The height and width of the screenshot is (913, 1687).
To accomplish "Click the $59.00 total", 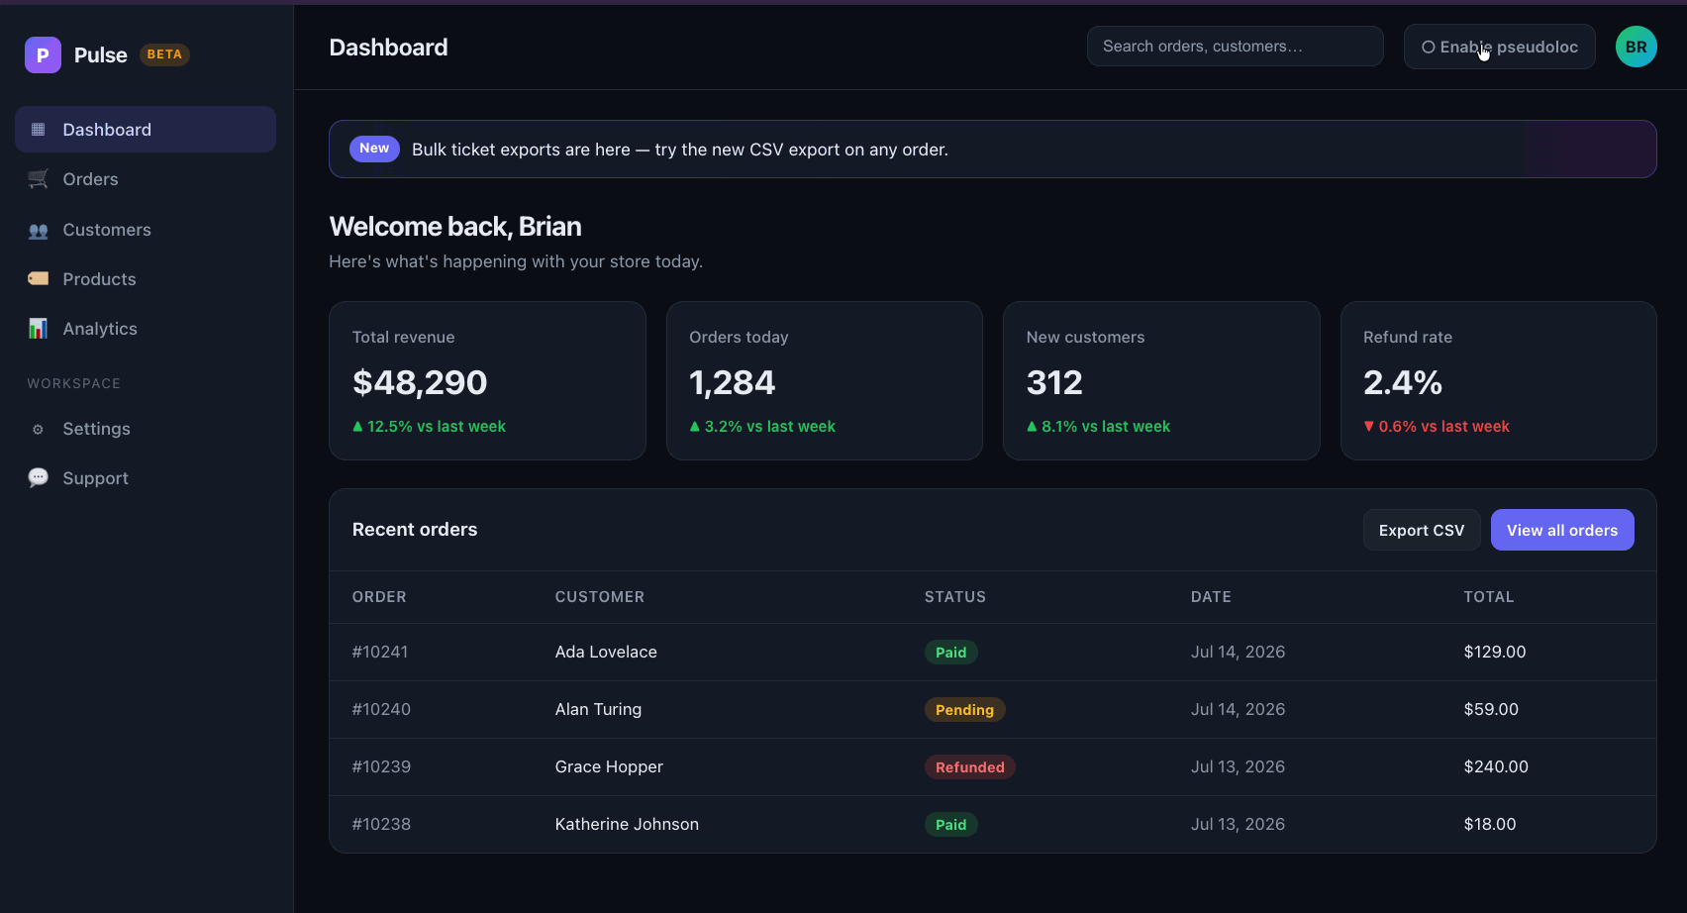I will pyautogui.click(x=1491, y=709).
